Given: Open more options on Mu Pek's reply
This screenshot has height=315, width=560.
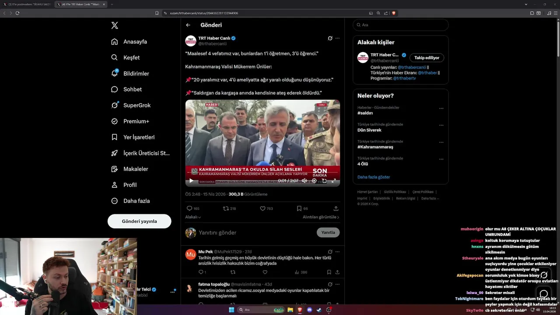Looking at the screenshot, I should click(x=337, y=252).
